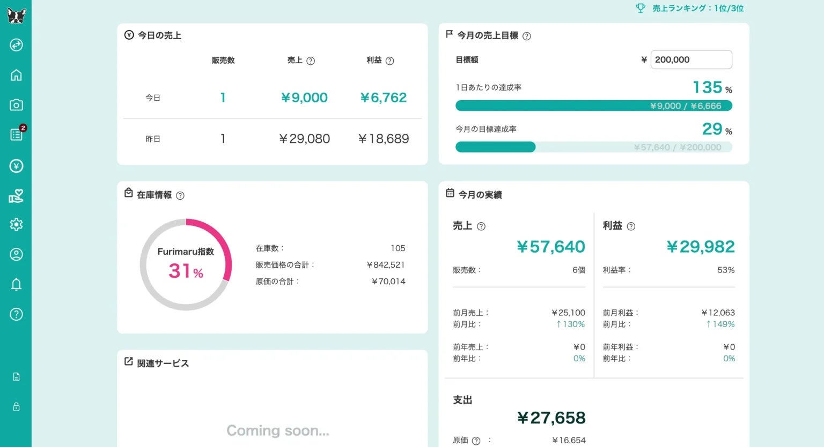Viewport: 824px width, 447px height.
Task: Click the ↑149% month-over-month profit figure
Action: point(720,324)
